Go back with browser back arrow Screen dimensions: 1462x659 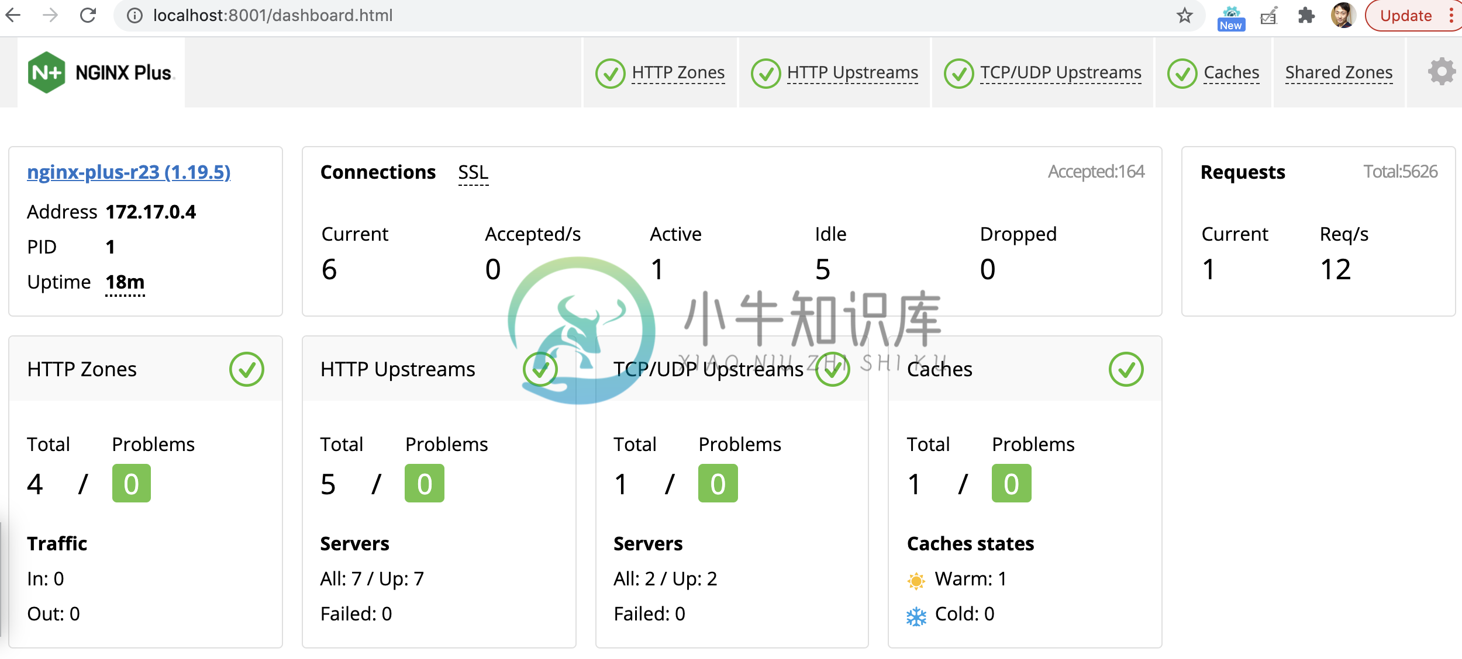tap(13, 15)
